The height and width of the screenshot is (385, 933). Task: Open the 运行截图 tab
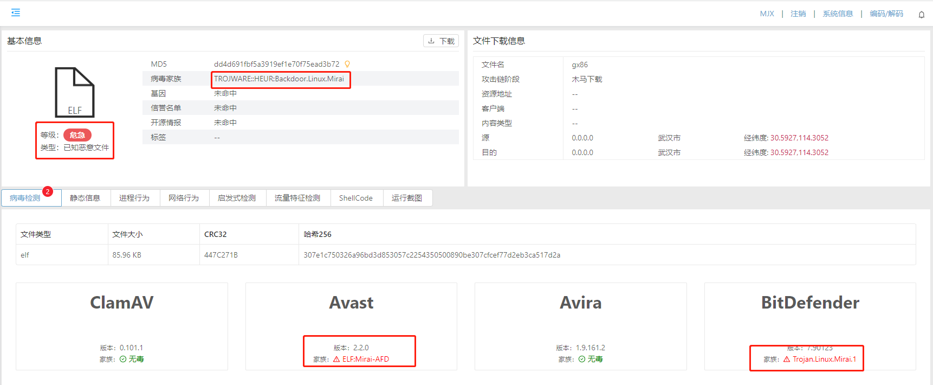click(x=407, y=198)
